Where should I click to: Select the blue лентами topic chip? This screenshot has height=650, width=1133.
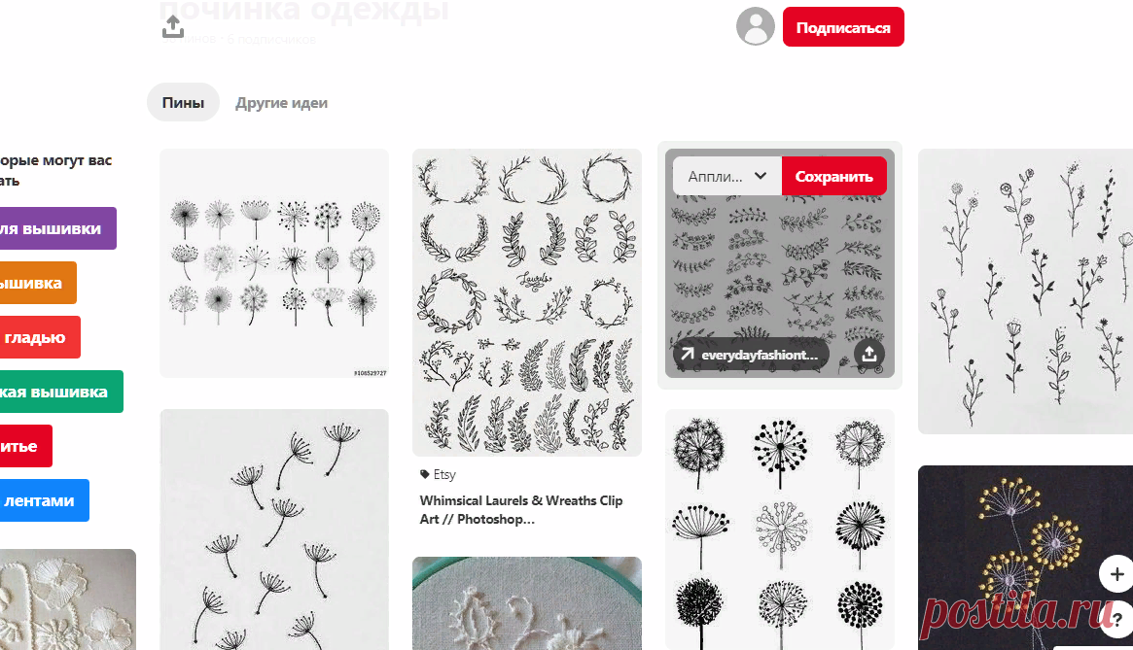44,500
